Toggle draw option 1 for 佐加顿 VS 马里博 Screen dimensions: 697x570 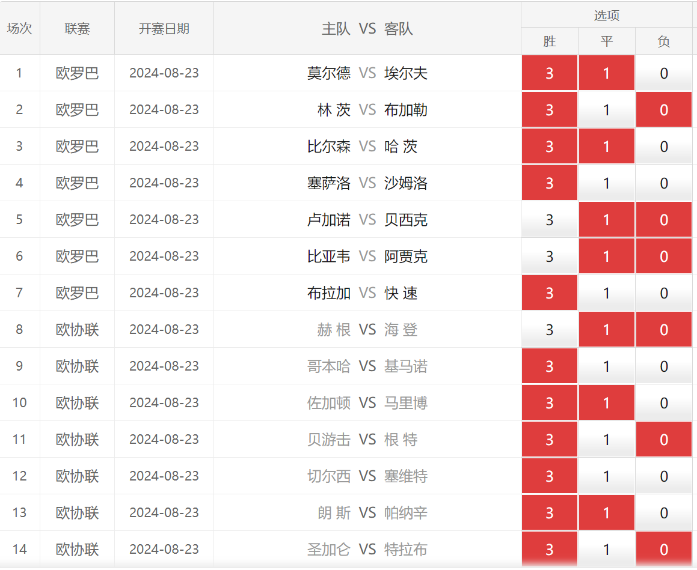[606, 402]
